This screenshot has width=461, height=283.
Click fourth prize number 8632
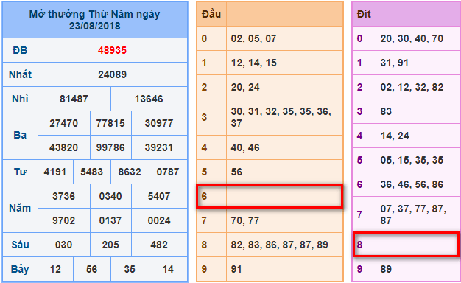(x=130, y=172)
